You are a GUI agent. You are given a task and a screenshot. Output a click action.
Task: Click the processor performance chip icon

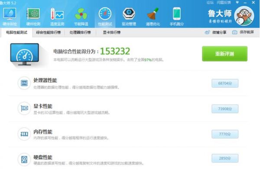(x=24, y=83)
